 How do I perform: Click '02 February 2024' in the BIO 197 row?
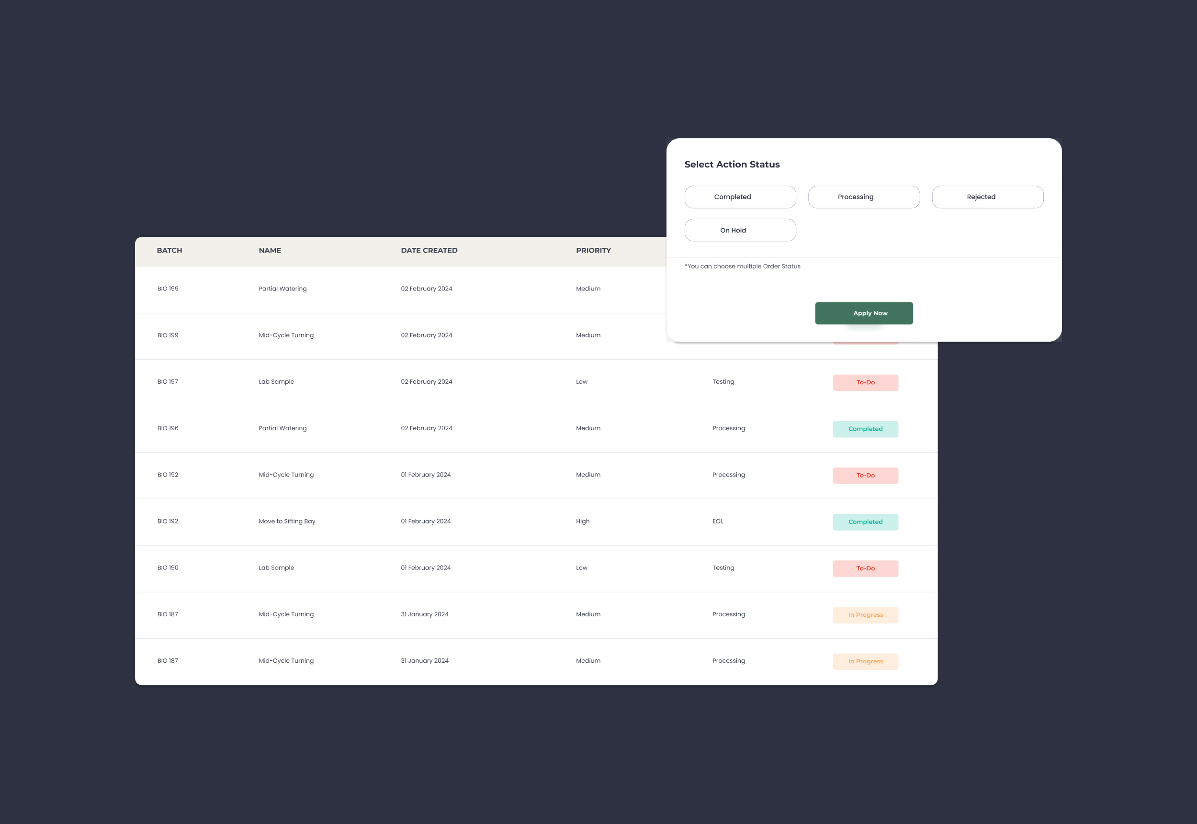pos(426,381)
